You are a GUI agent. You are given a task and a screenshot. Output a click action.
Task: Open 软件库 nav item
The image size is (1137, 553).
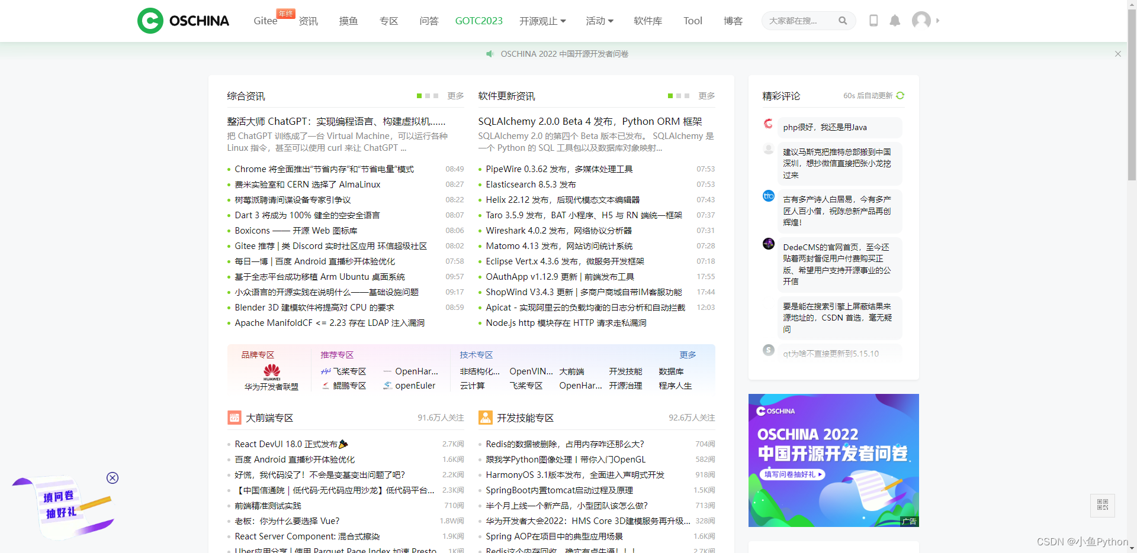click(648, 21)
